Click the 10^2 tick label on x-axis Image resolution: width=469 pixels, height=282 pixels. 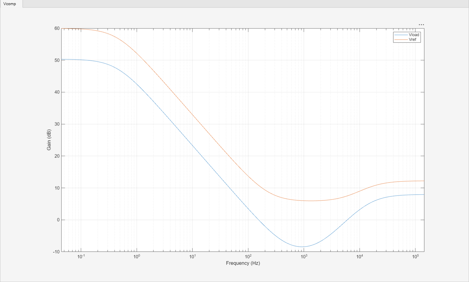tap(248, 257)
